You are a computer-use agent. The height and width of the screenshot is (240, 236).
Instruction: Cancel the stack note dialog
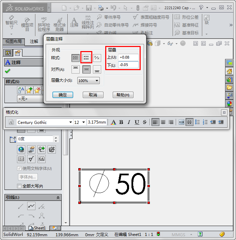(93, 95)
